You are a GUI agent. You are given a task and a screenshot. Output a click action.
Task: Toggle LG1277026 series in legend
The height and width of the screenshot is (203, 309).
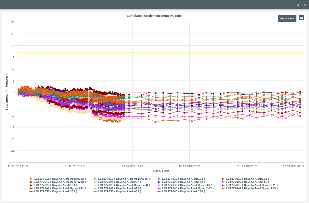tap(181, 182)
